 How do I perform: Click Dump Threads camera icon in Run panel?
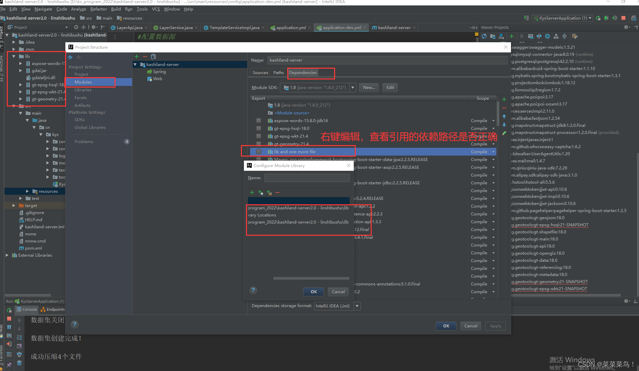pyautogui.click(x=9, y=336)
